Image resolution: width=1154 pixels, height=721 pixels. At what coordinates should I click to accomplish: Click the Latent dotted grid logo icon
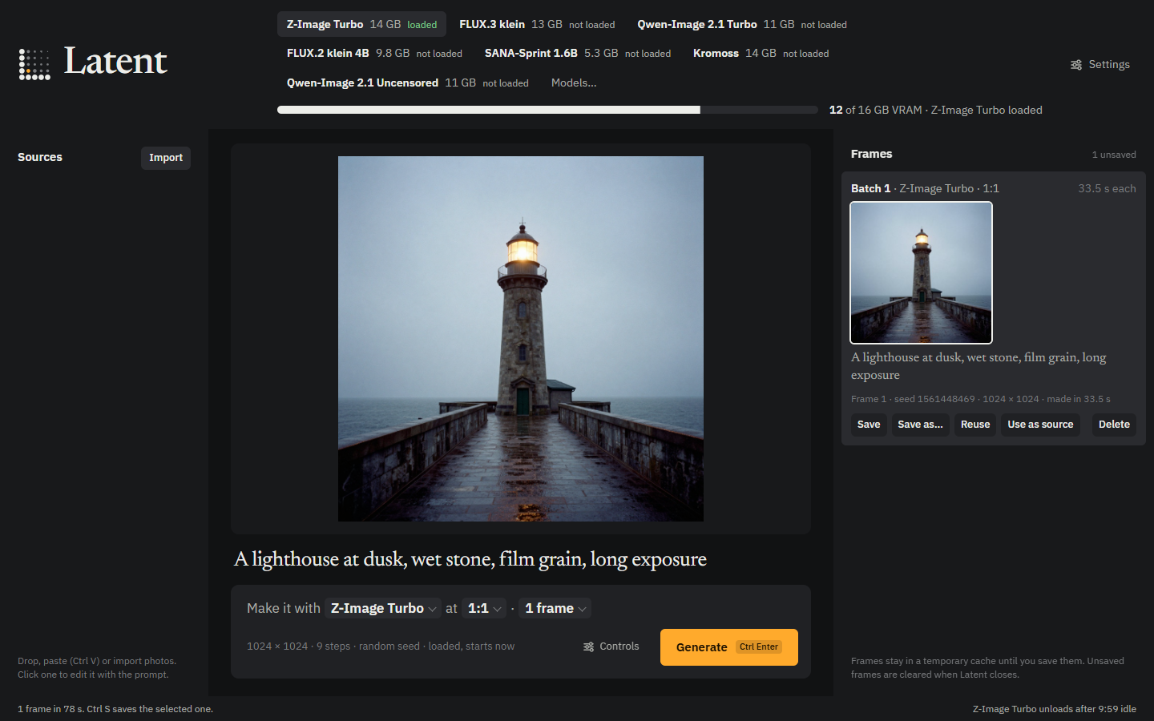pos(34,64)
